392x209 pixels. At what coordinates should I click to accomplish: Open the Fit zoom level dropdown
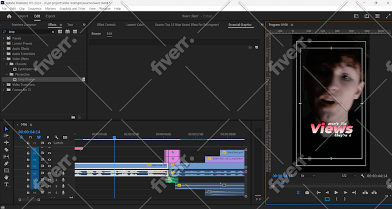(308, 176)
